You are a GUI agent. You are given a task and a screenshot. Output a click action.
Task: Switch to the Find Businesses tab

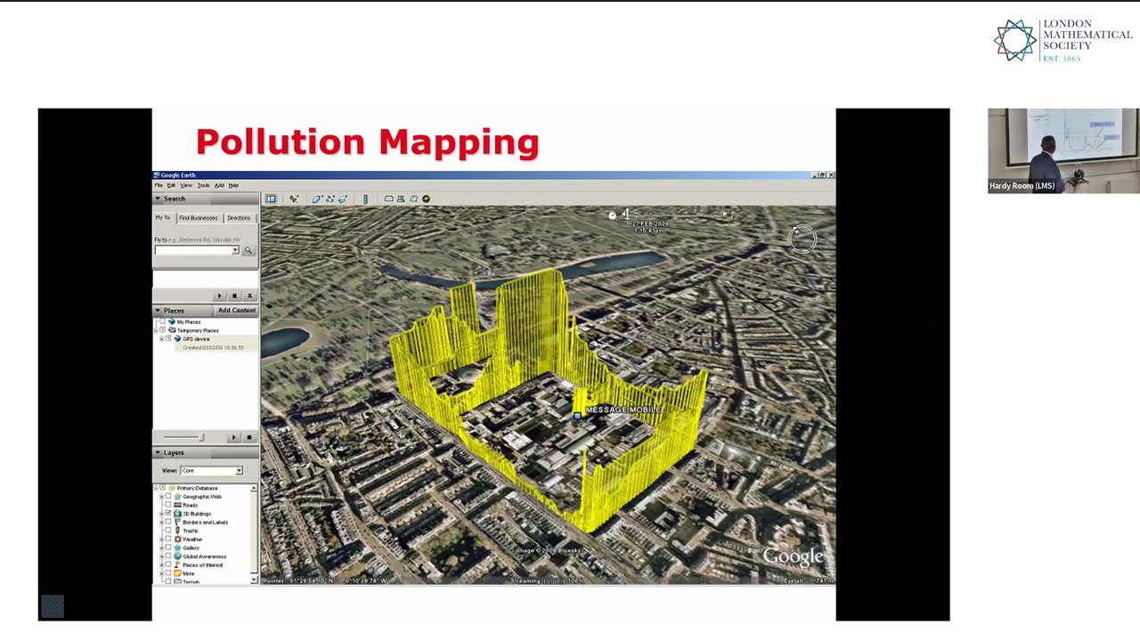coord(198,218)
